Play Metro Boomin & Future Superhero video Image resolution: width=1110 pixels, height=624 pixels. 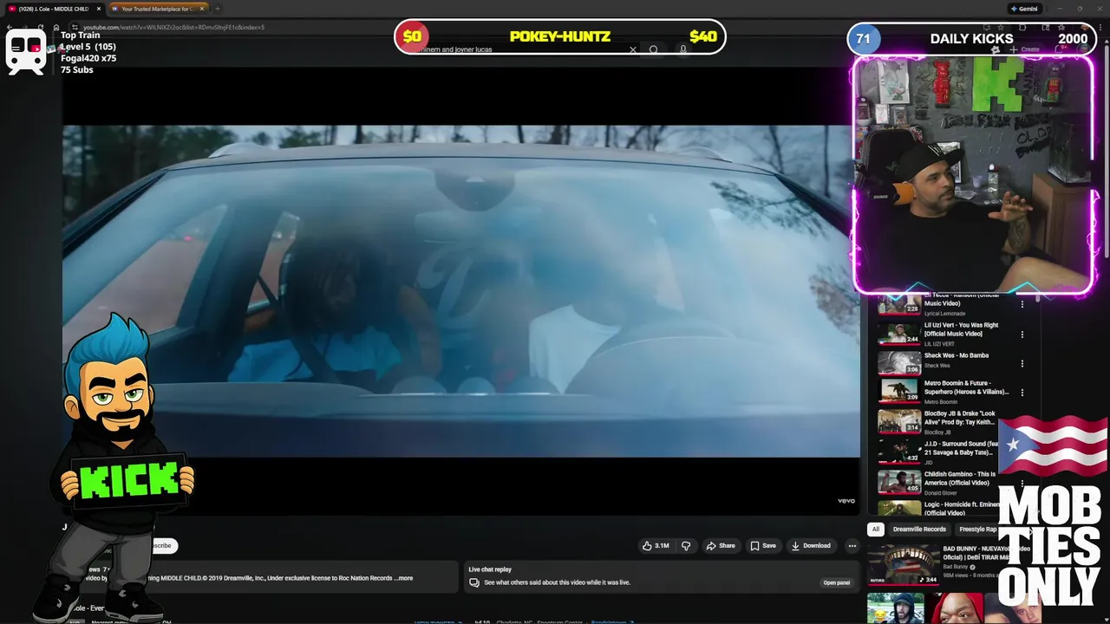(898, 392)
